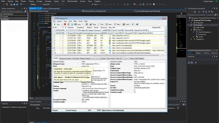Open the Filter dropdown in HTTP Analyzer toolbar
The height and width of the screenshot is (123, 219).
tap(117, 24)
